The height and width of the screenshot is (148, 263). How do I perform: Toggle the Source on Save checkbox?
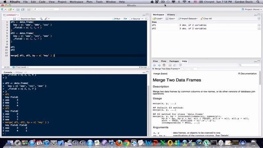(x=19, y=19)
